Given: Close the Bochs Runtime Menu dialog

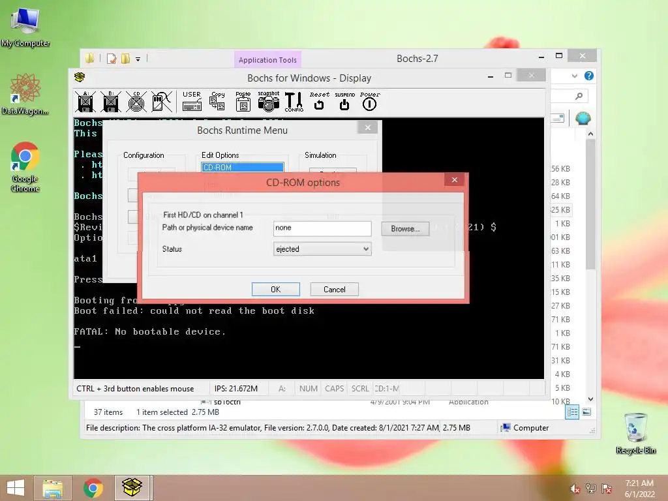Looking at the screenshot, I should click(x=368, y=127).
